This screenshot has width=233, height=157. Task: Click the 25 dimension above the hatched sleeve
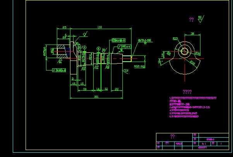tap(64, 28)
